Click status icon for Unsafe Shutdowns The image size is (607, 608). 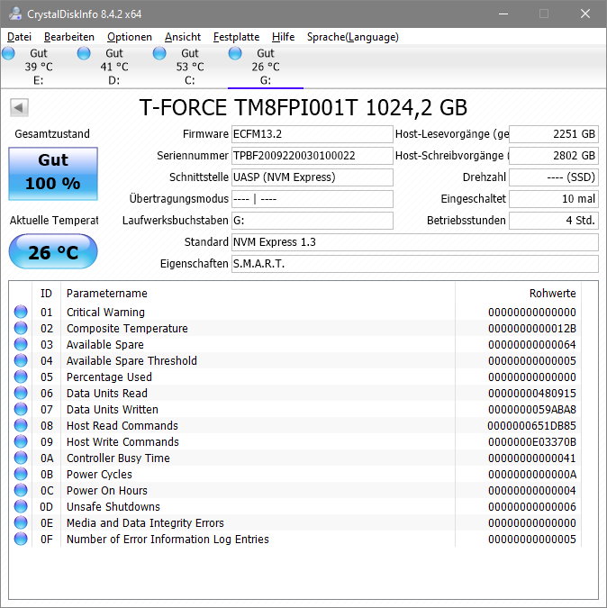(21, 506)
